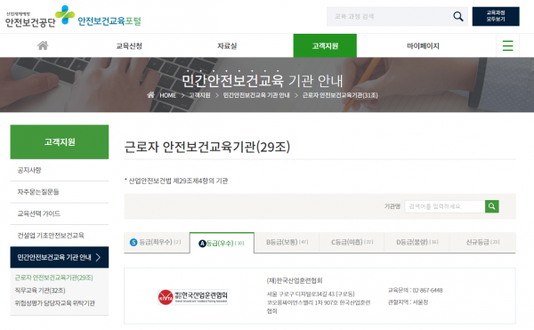Click the 교육과정 모두보기 button
This screenshot has width=534, height=330.
pyautogui.click(x=496, y=16)
